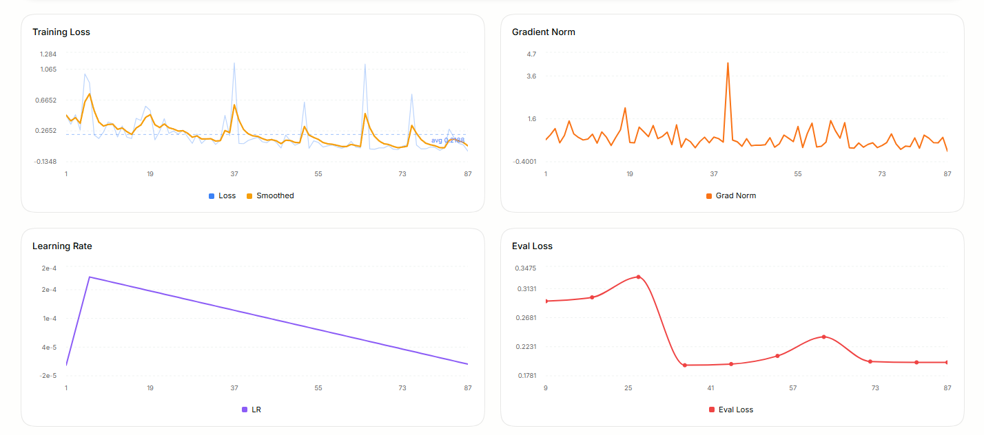Click y-axis value 1.065 in Training Loss
This screenshot has width=984, height=435.
pyautogui.click(x=48, y=69)
